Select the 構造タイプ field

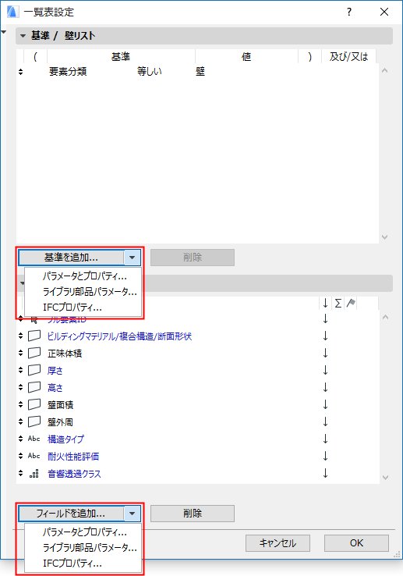click(x=65, y=439)
